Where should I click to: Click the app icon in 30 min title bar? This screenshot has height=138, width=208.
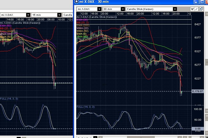point(76,2)
